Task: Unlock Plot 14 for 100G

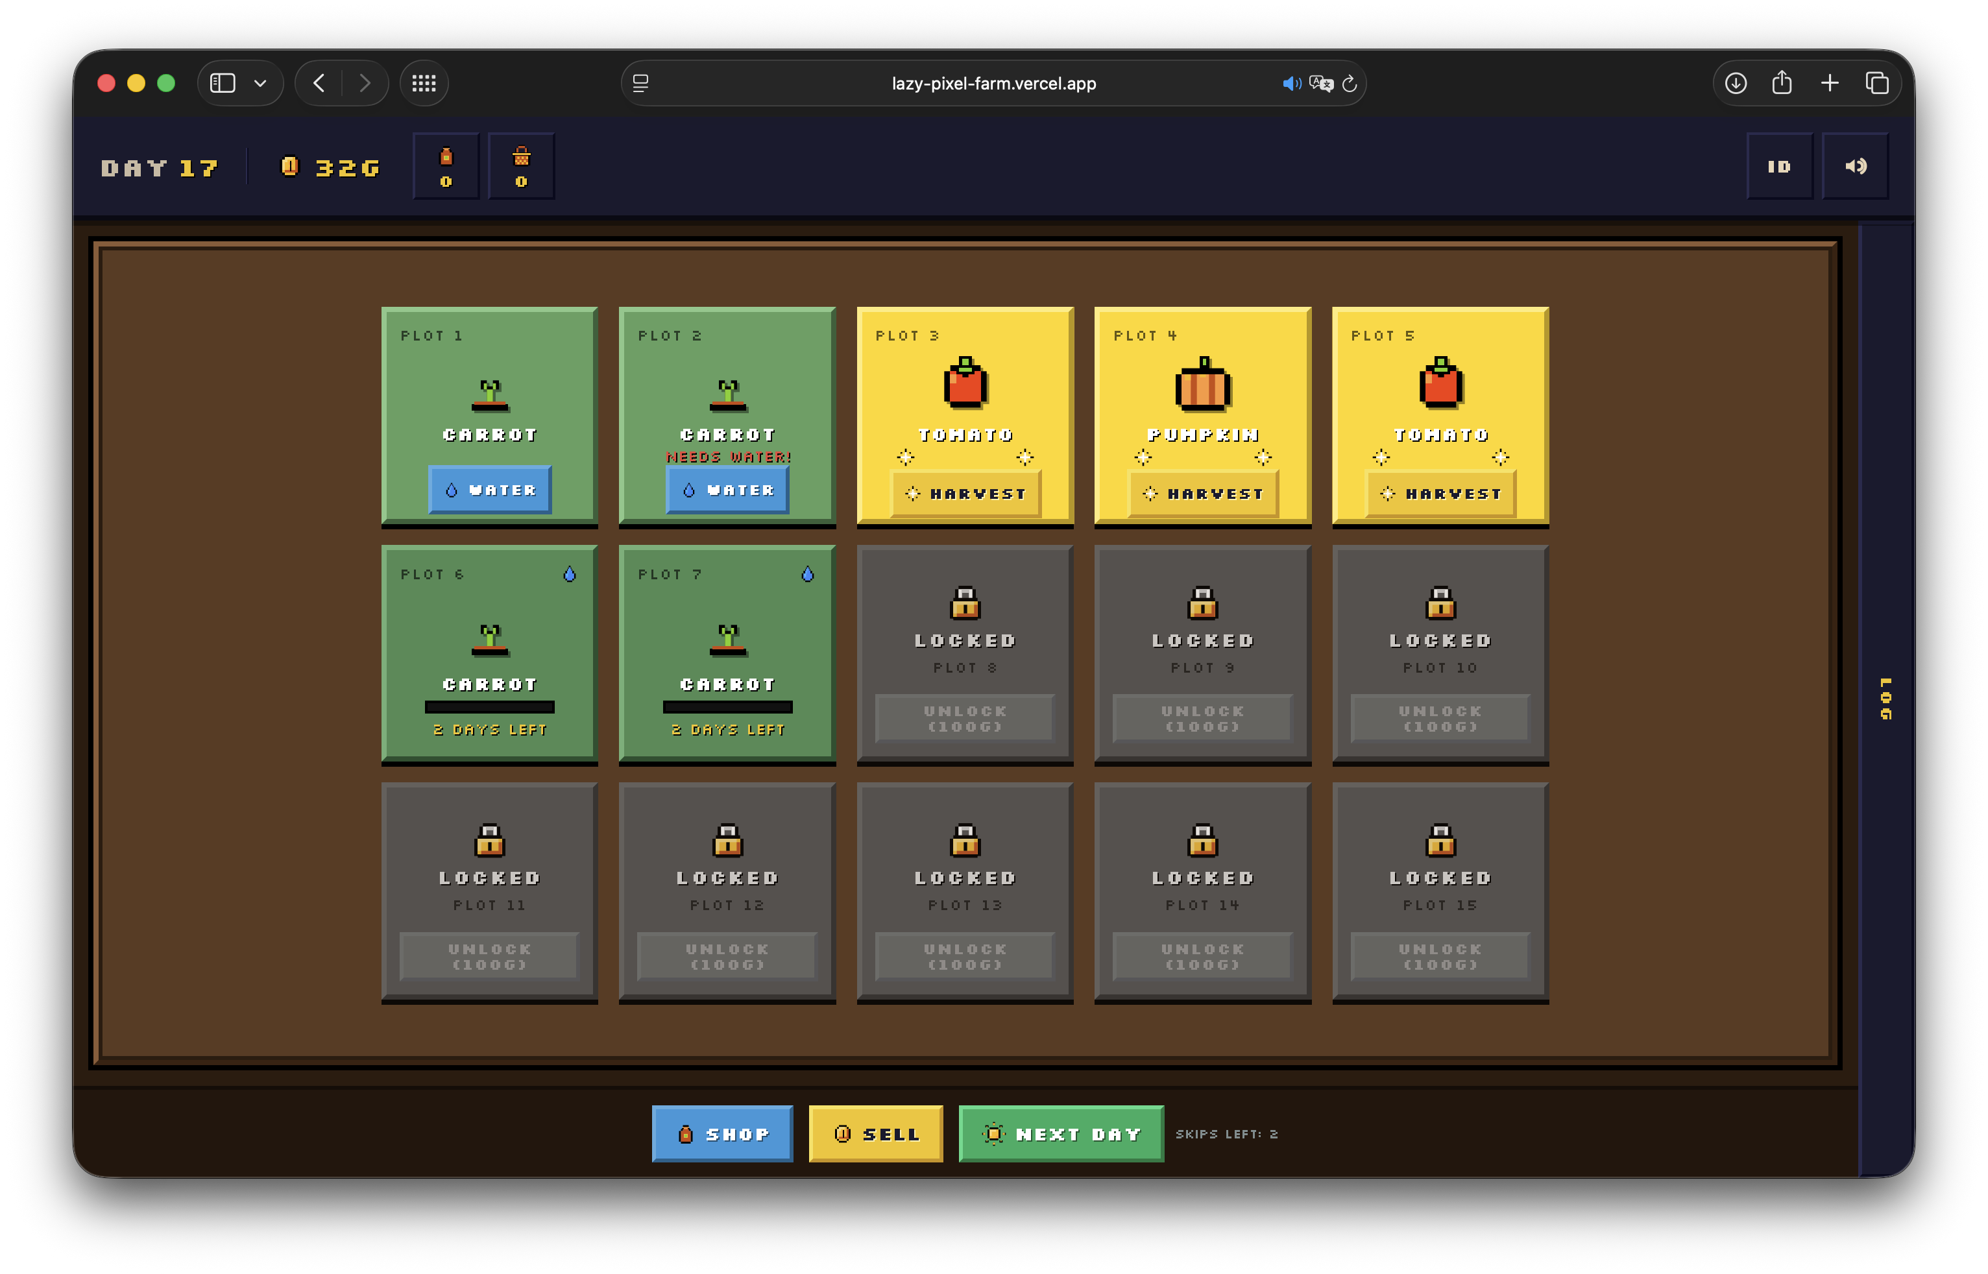Action: (1203, 956)
